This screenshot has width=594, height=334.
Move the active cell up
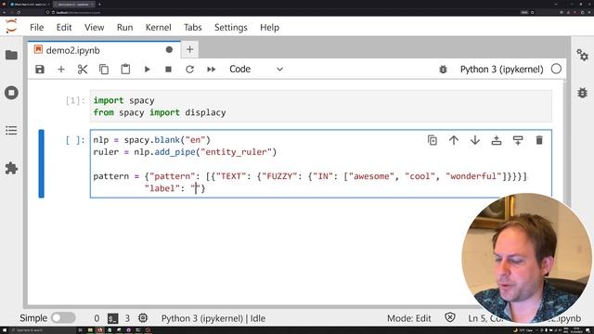pos(454,140)
